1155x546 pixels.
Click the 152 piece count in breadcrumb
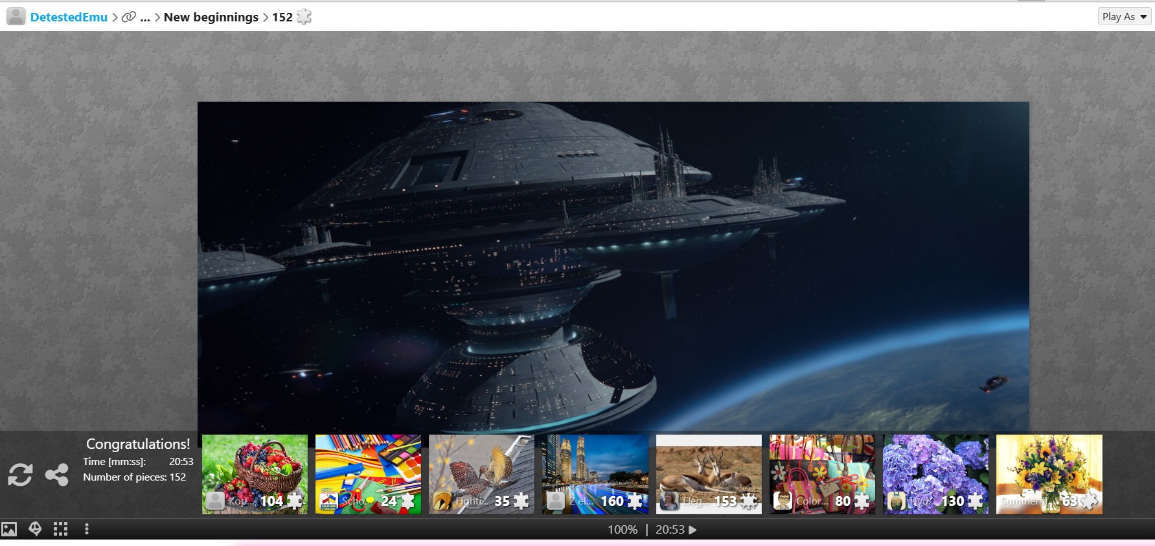(x=282, y=17)
